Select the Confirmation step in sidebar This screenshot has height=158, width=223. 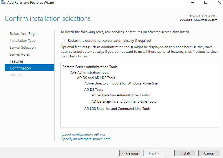20,68
